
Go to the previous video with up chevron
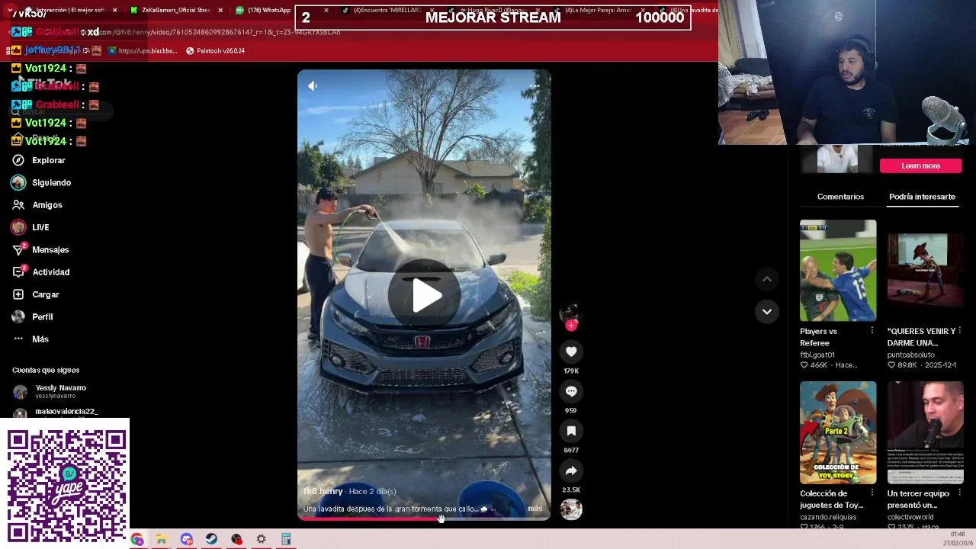(x=767, y=280)
